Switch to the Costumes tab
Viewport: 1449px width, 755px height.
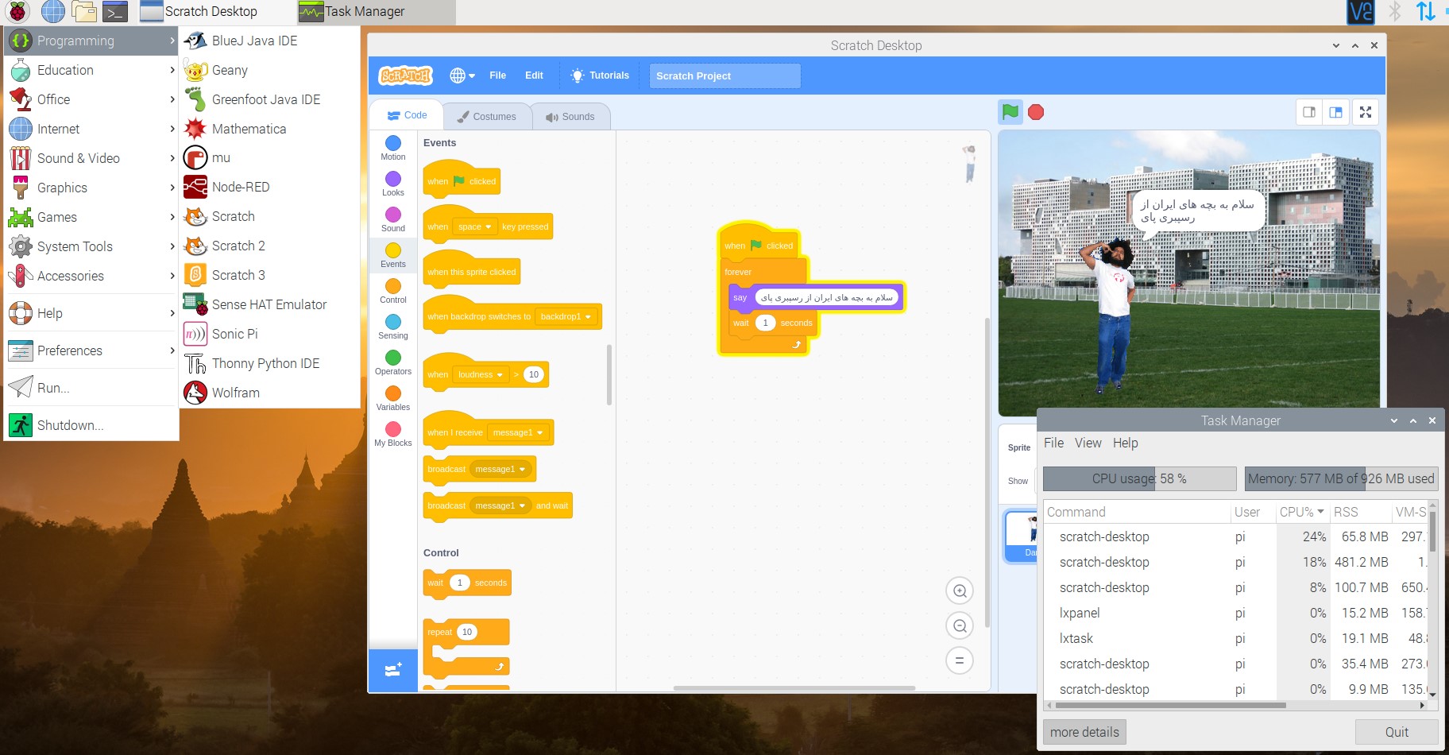pyautogui.click(x=487, y=116)
